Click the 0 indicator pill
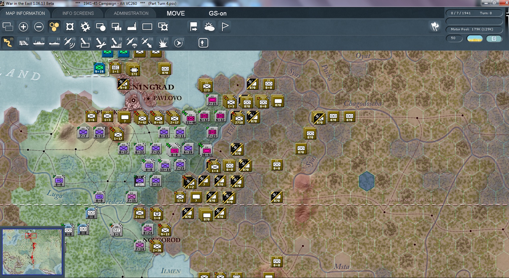The width and height of the screenshot is (509, 278). pyautogui.click(x=494, y=38)
